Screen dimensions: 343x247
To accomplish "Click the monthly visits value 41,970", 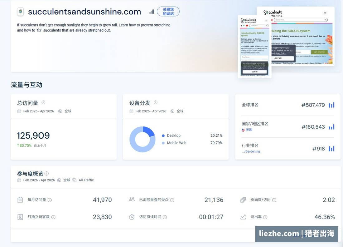I will (102, 200).
